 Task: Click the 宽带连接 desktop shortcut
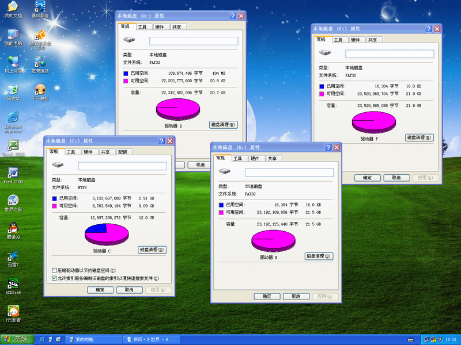point(40,65)
